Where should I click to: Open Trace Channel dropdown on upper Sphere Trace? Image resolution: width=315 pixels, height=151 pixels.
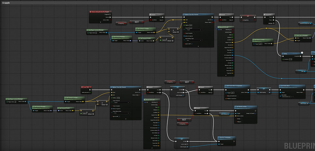[x=193, y=30]
